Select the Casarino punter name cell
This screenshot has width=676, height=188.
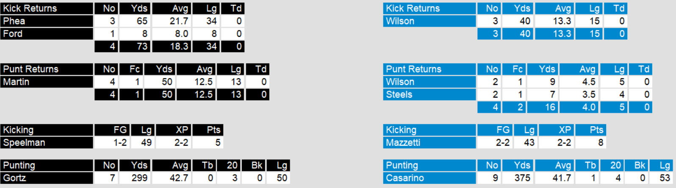(429, 178)
